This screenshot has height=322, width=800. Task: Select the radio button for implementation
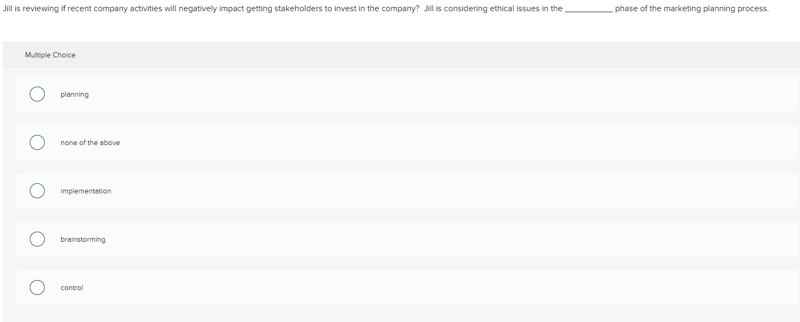37,191
